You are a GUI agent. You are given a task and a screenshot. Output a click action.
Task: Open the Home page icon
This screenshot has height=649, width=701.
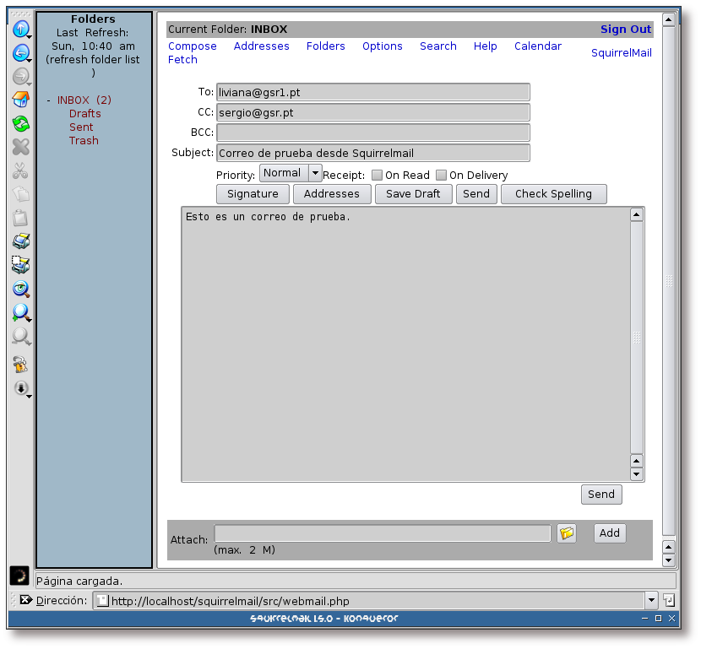(20, 100)
